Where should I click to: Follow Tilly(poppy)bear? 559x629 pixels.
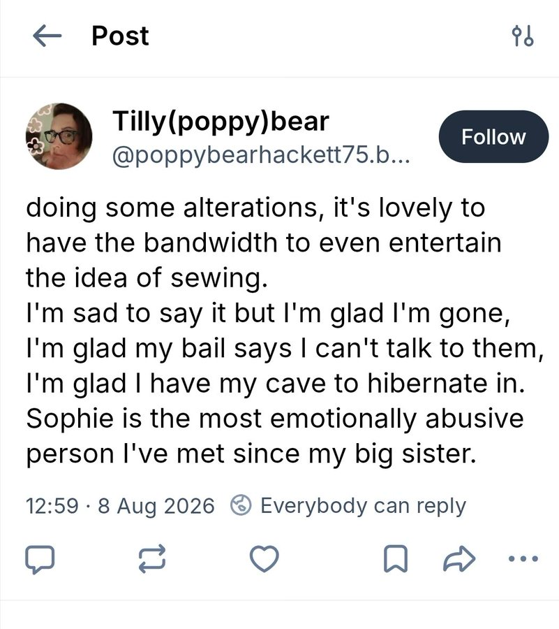[x=493, y=137]
